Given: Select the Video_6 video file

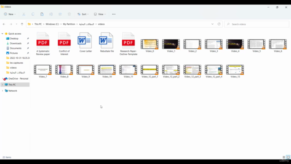Looking at the screenshot, I should [278, 46].
